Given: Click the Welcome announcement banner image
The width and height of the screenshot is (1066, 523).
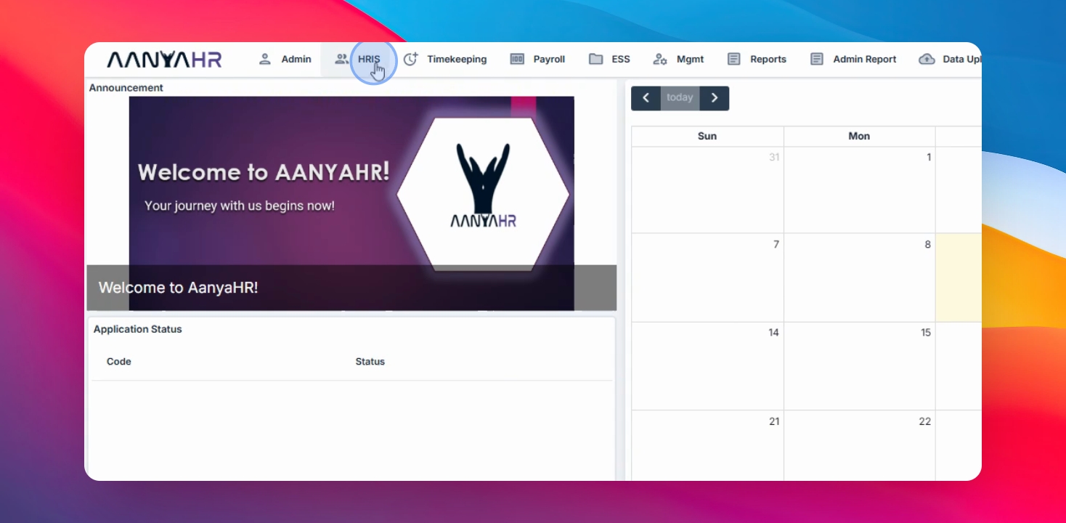Looking at the screenshot, I should point(351,203).
